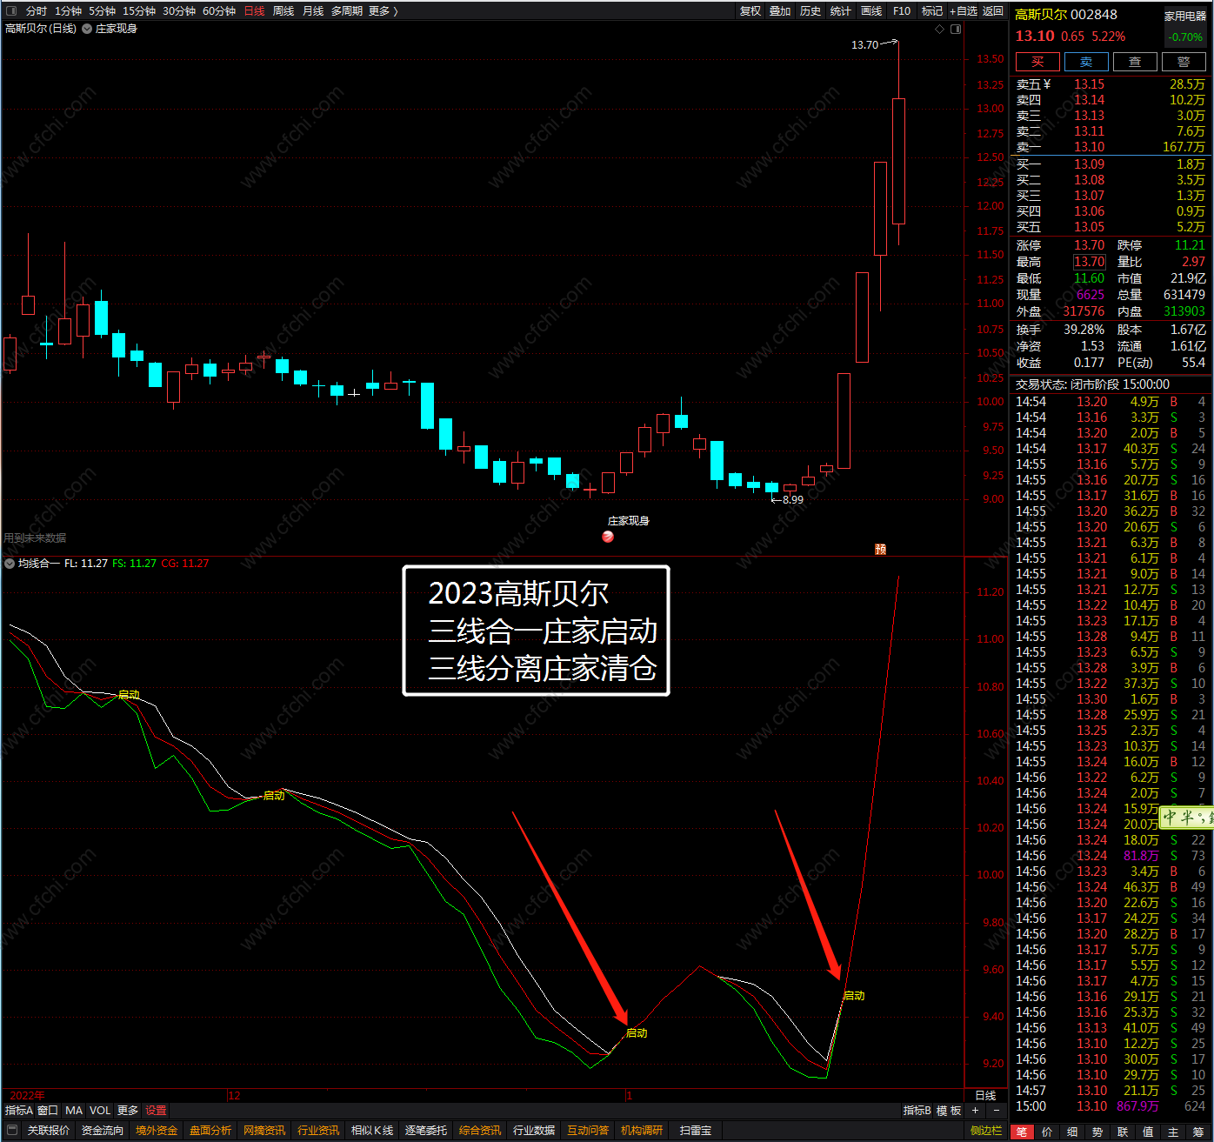Click the panel icon left of 分时

click(x=11, y=11)
